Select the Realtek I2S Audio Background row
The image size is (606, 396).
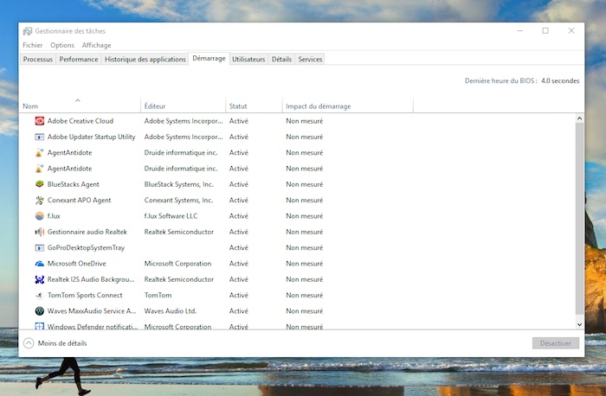tap(91, 279)
